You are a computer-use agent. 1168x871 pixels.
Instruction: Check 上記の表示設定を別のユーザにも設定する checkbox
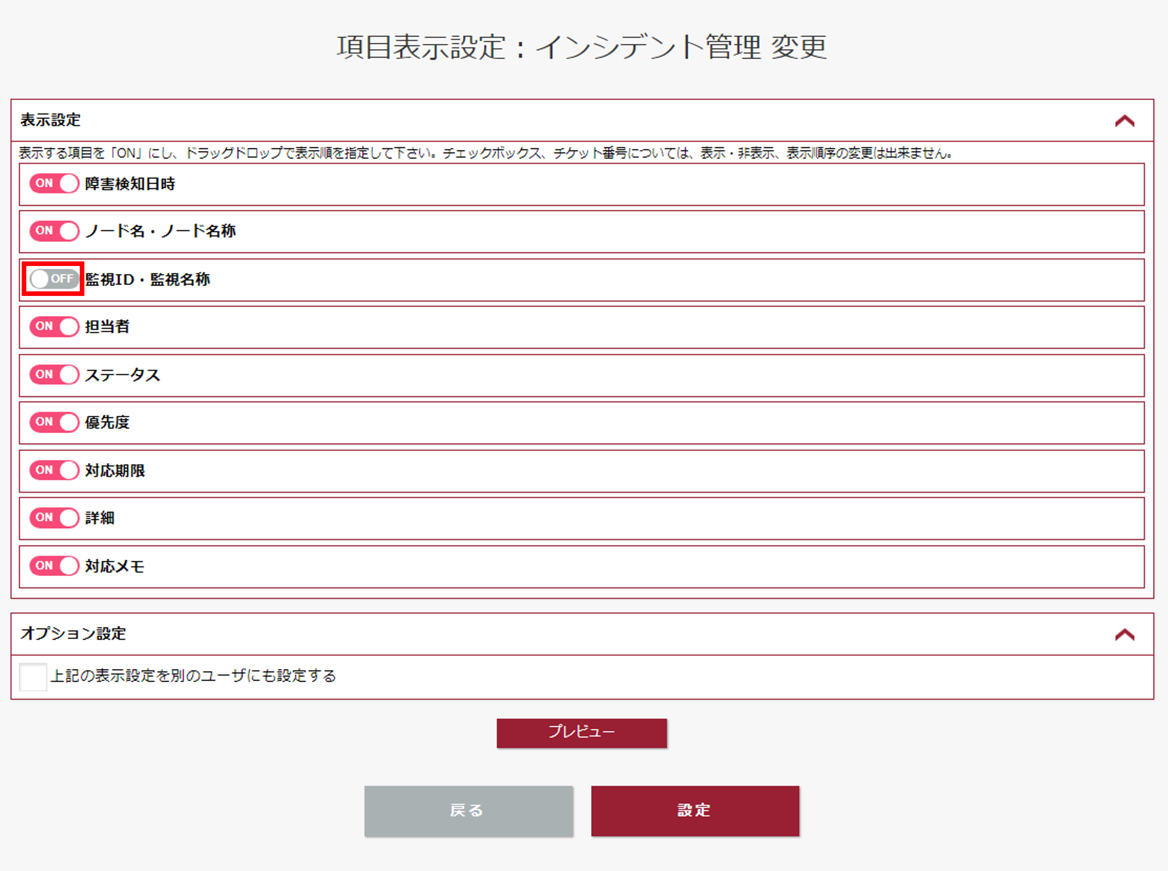point(33,677)
